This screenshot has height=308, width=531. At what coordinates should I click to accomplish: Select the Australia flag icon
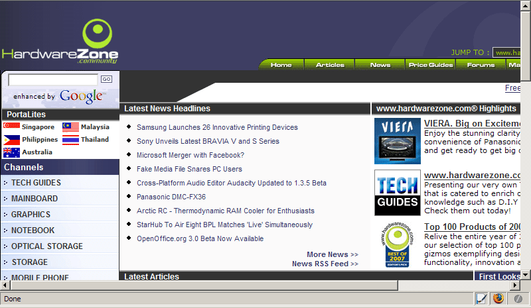(x=11, y=152)
